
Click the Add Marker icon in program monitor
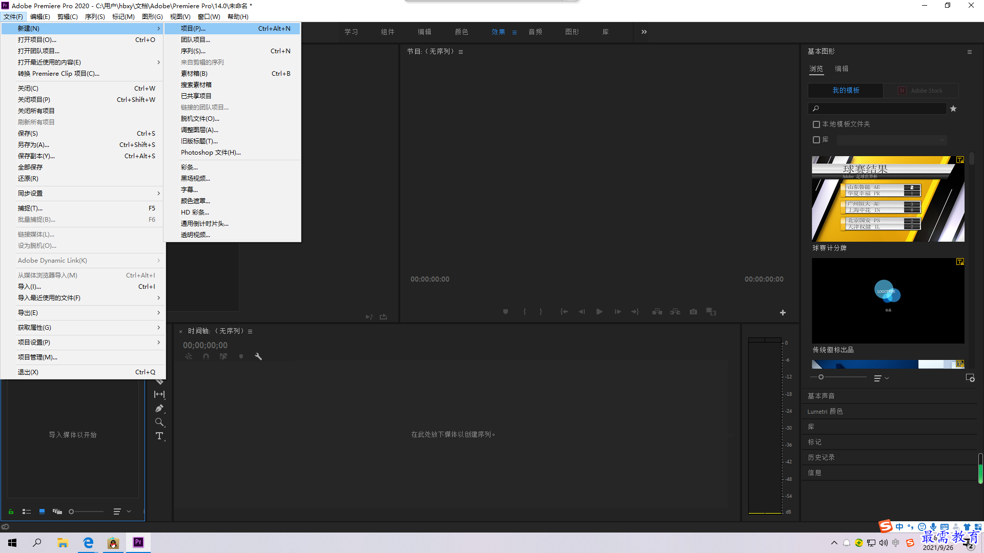(x=505, y=311)
